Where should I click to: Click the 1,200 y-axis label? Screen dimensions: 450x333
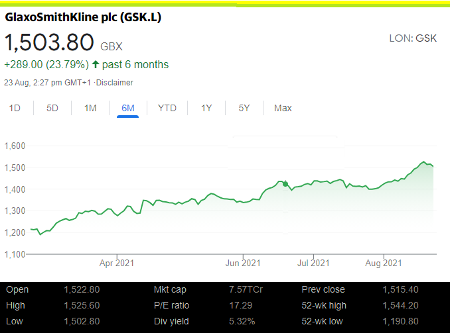pyautogui.click(x=15, y=232)
